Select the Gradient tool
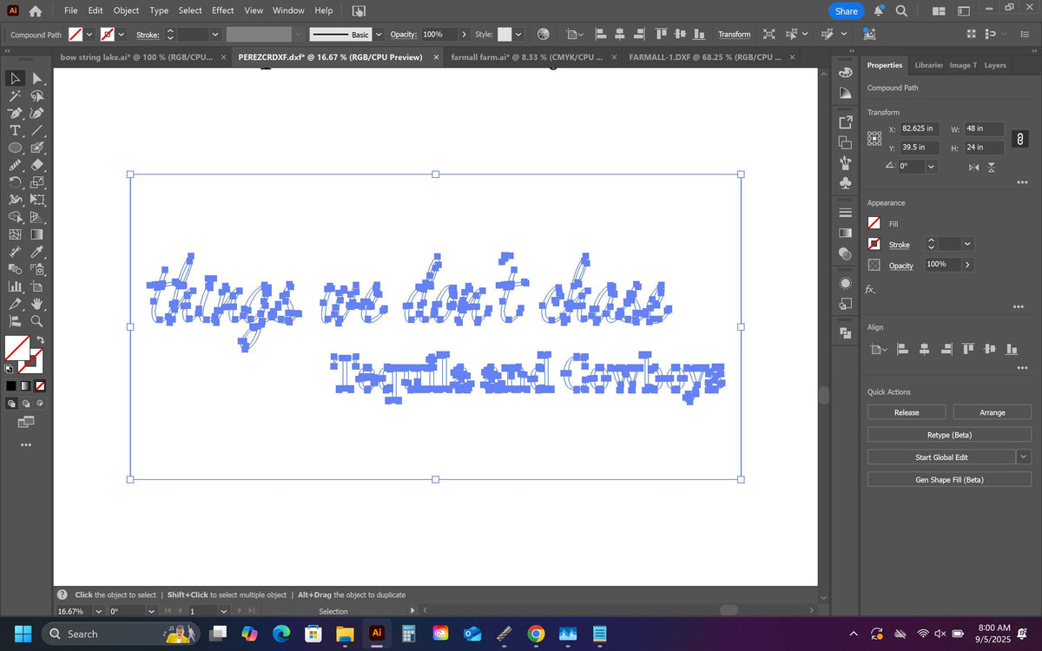Viewport: 1042px width, 651px height. click(x=37, y=234)
